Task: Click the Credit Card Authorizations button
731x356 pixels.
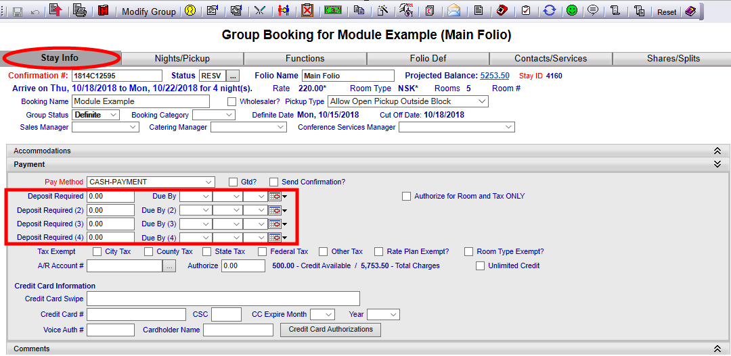Action: click(330, 330)
